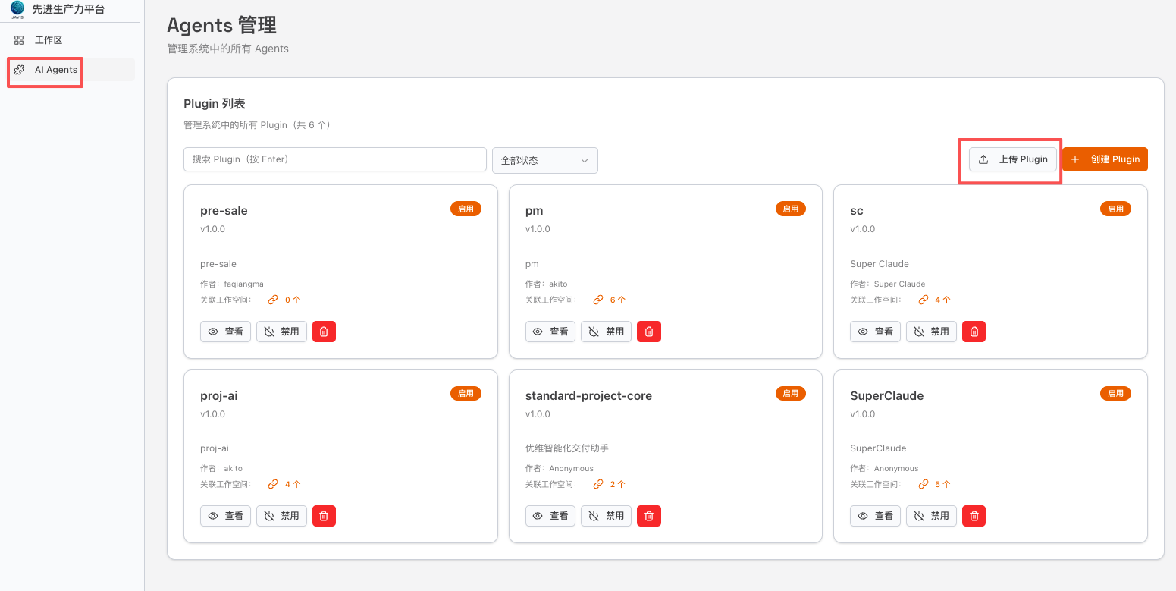The height and width of the screenshot is (591, 1176).
Task: View the standard-project-core plugin
Action: point(550,516)
